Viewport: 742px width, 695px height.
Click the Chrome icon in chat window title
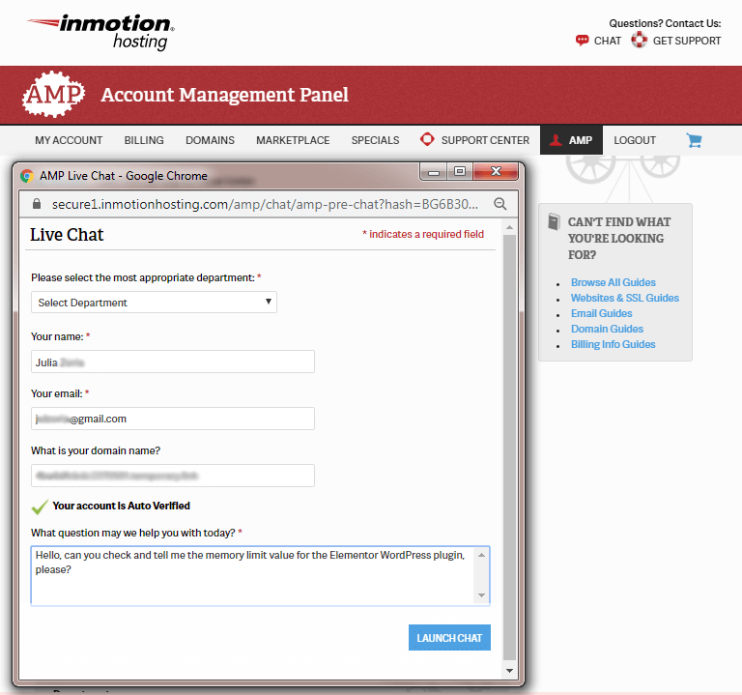[x=27, y=176]
